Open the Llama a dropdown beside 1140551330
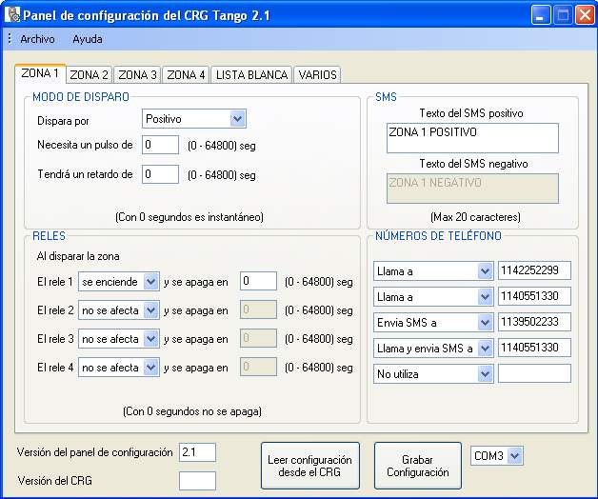Image resolution: width=598 pixels, height=499 pixels. [433, 297]
